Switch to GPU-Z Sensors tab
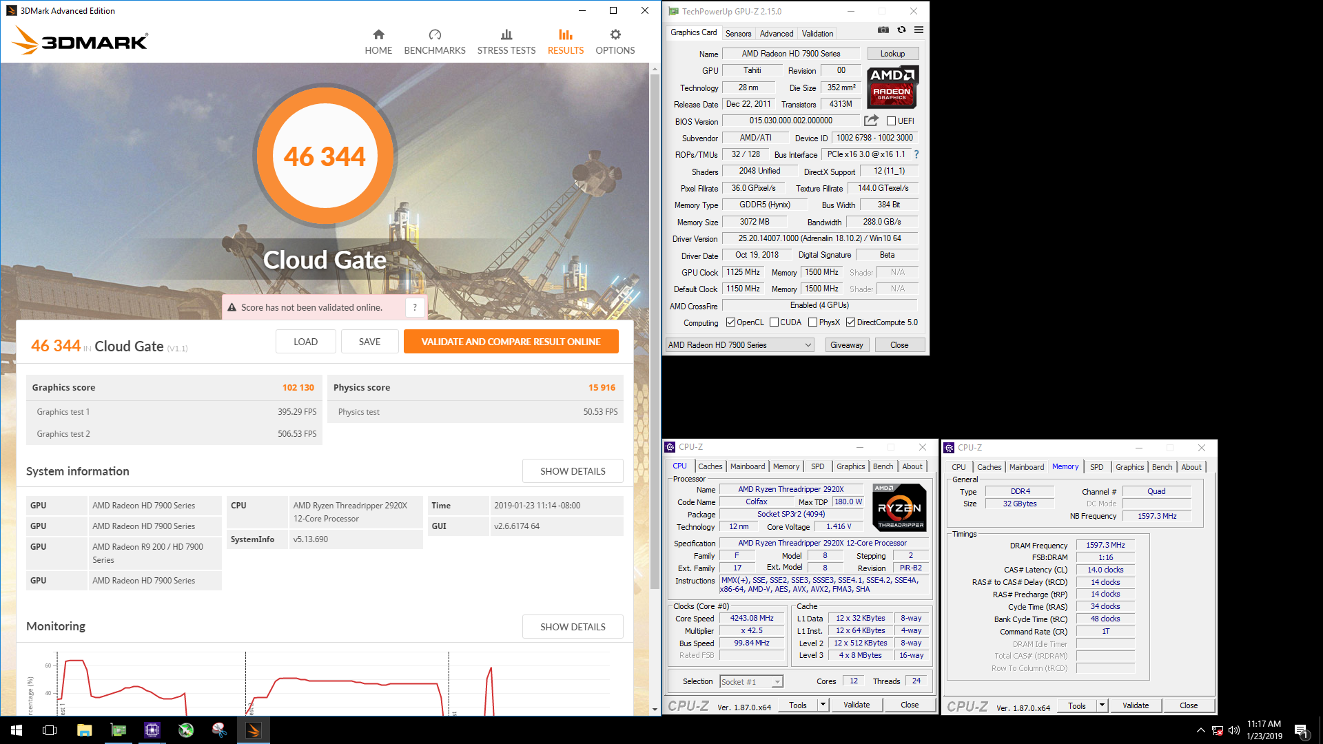 click(x=738, y=33)
